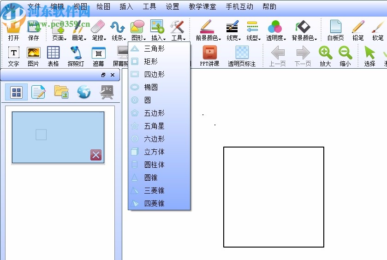Open the 文件 menu
Image resolution: width=387 pixels, height=260 pixels.
click(x=34, y=6)
